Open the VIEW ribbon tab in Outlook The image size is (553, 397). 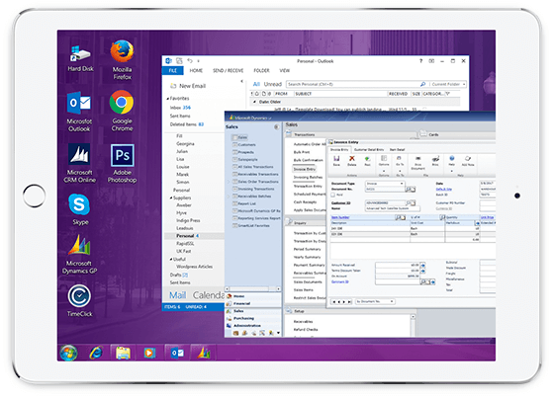coord(285,71)
